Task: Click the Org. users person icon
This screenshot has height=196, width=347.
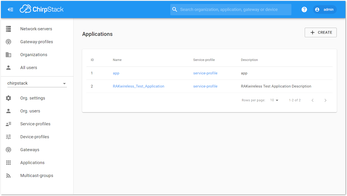Action: [x=8, y=111]
